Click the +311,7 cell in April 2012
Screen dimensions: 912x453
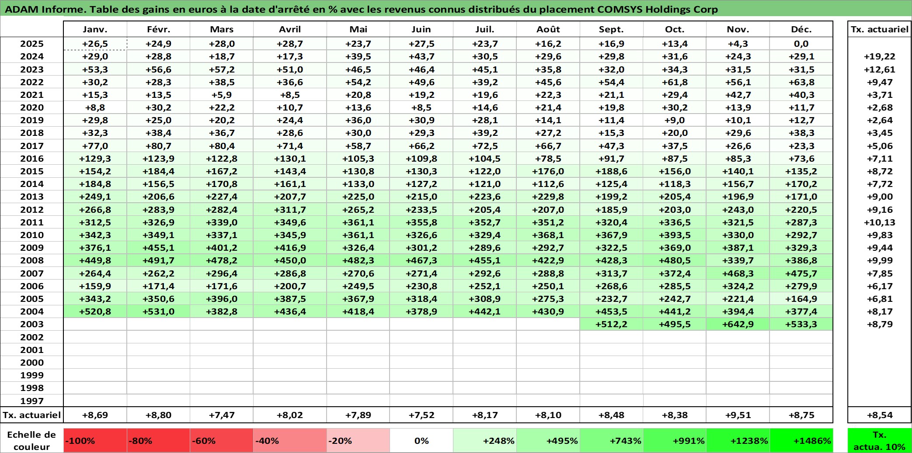coord(290,210)
